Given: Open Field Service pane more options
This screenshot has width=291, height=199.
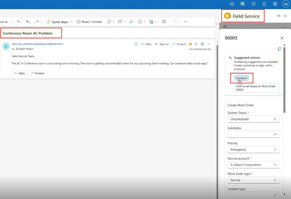Looking at the screenshot, I should 284,27.
